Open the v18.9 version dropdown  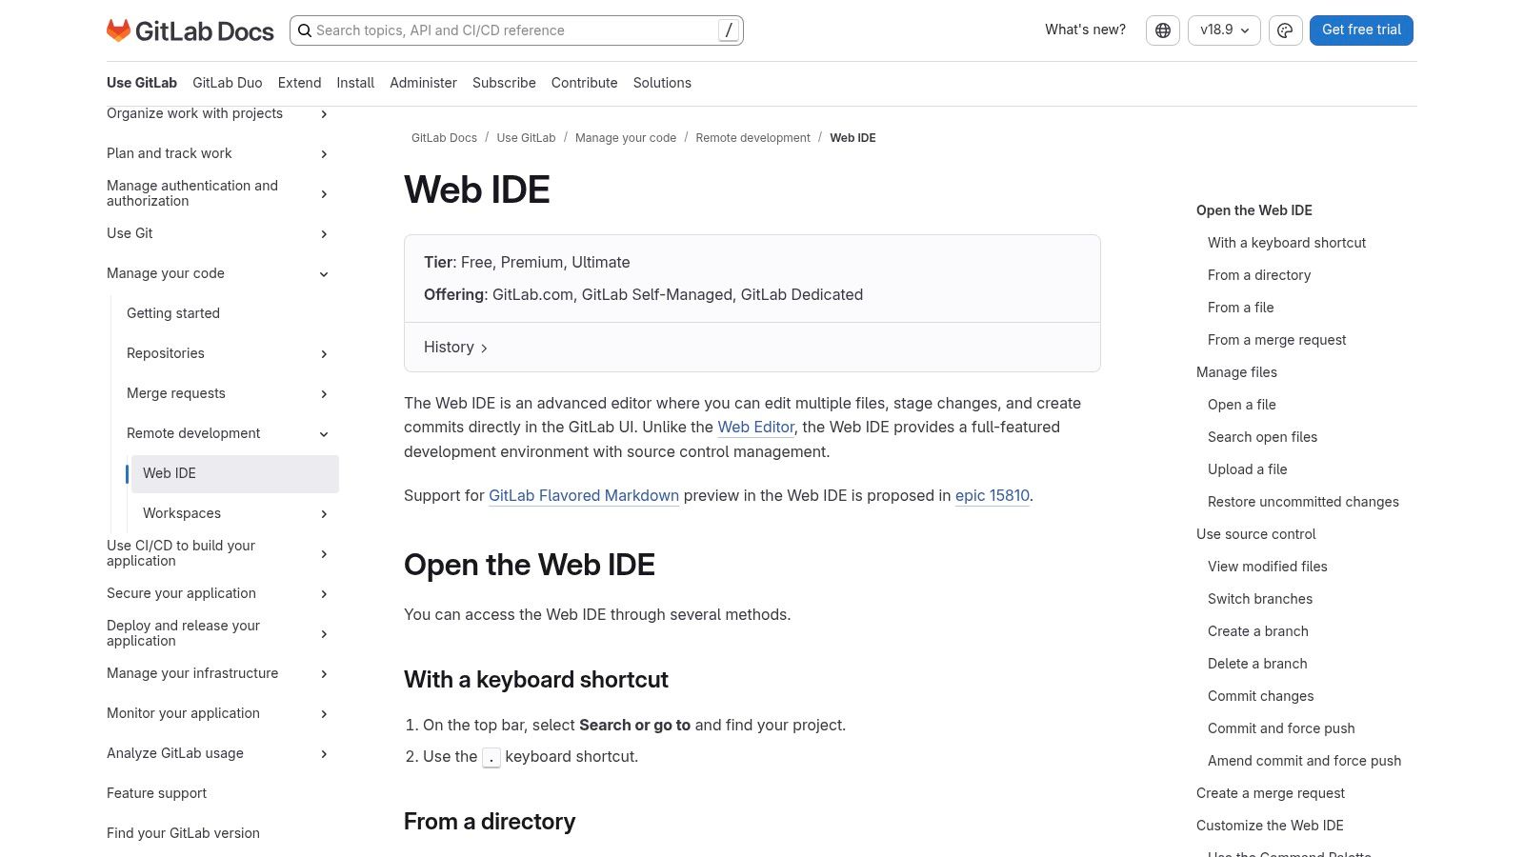point(1224,30)
